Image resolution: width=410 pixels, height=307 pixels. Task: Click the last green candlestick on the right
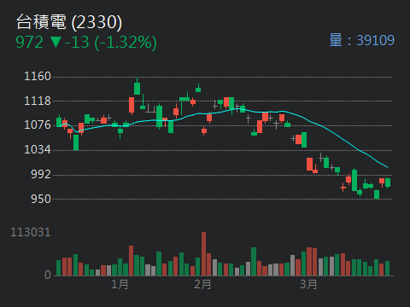(388, 182)
